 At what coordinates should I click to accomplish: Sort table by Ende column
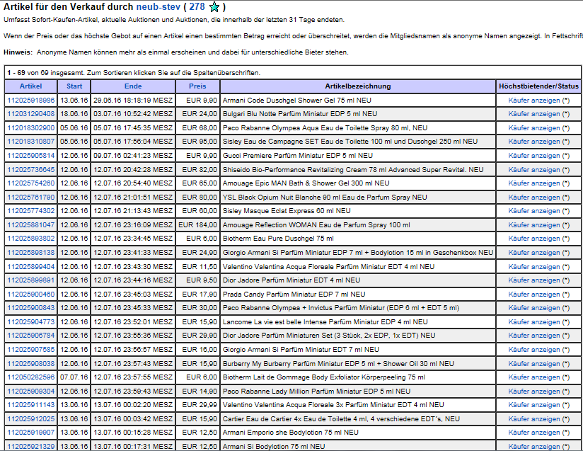pyautogui.click(x=133, y=86)
